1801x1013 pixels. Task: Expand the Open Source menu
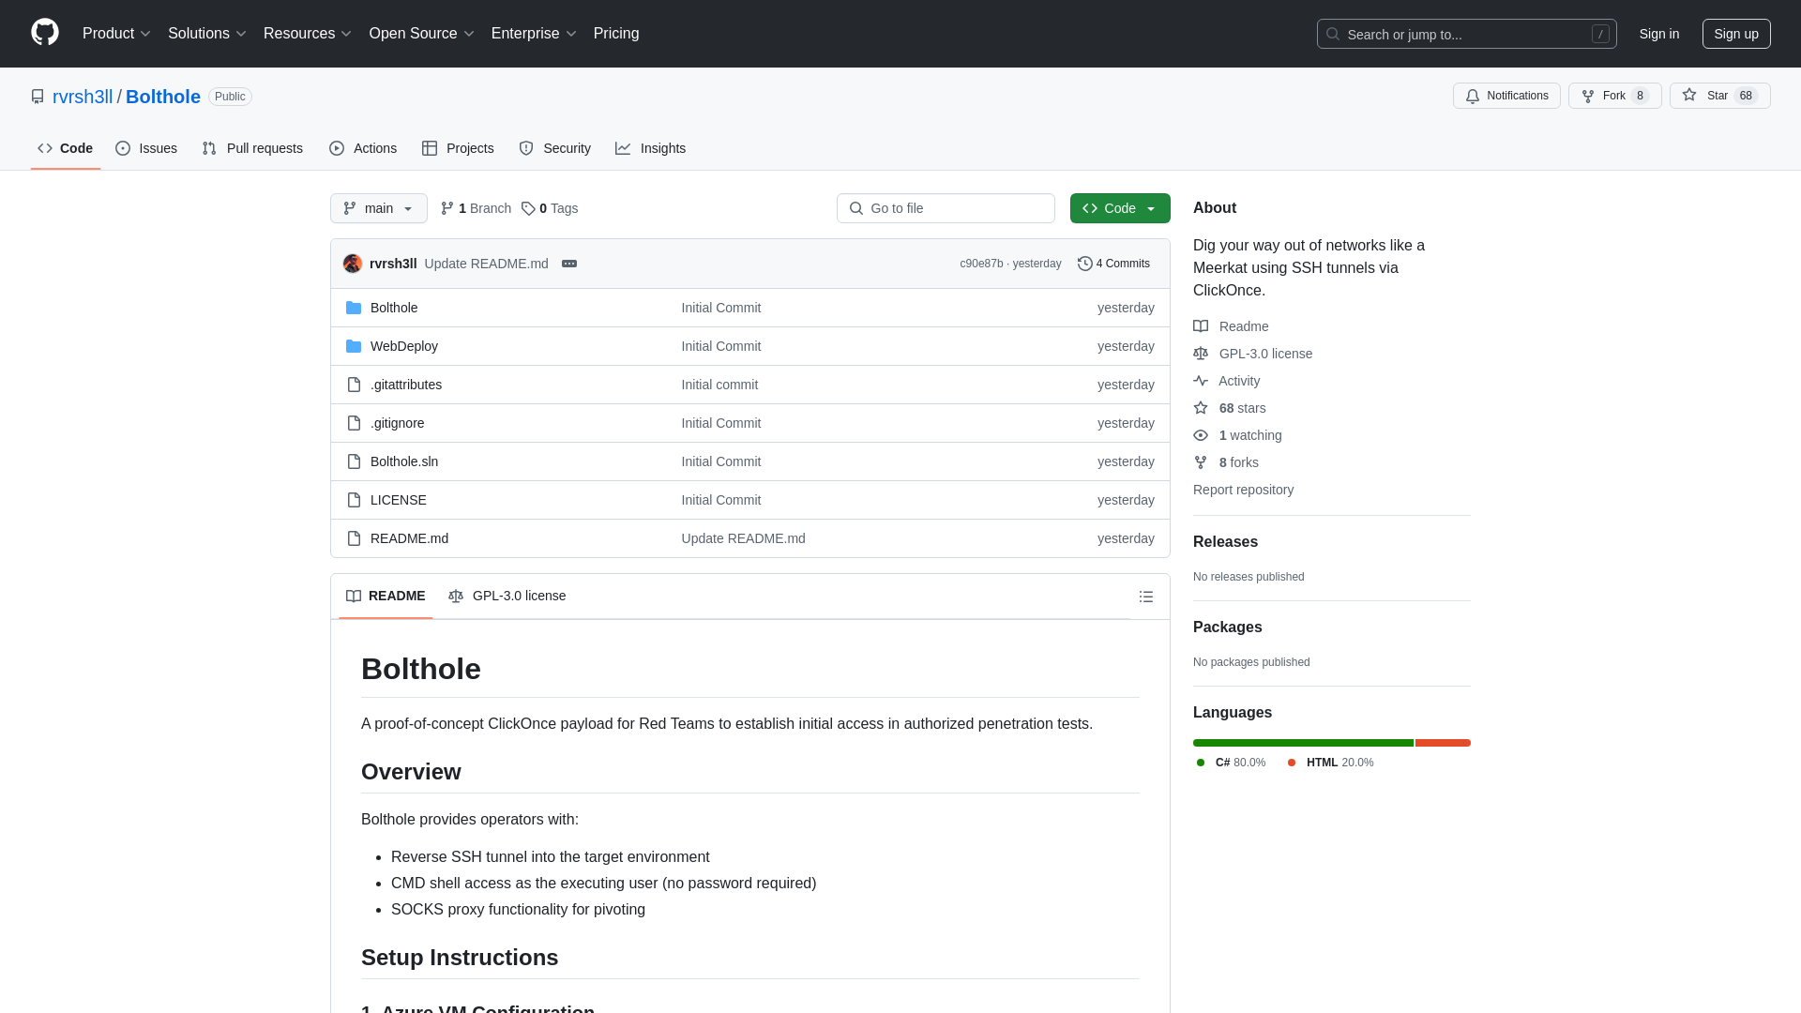pos(422,34)
